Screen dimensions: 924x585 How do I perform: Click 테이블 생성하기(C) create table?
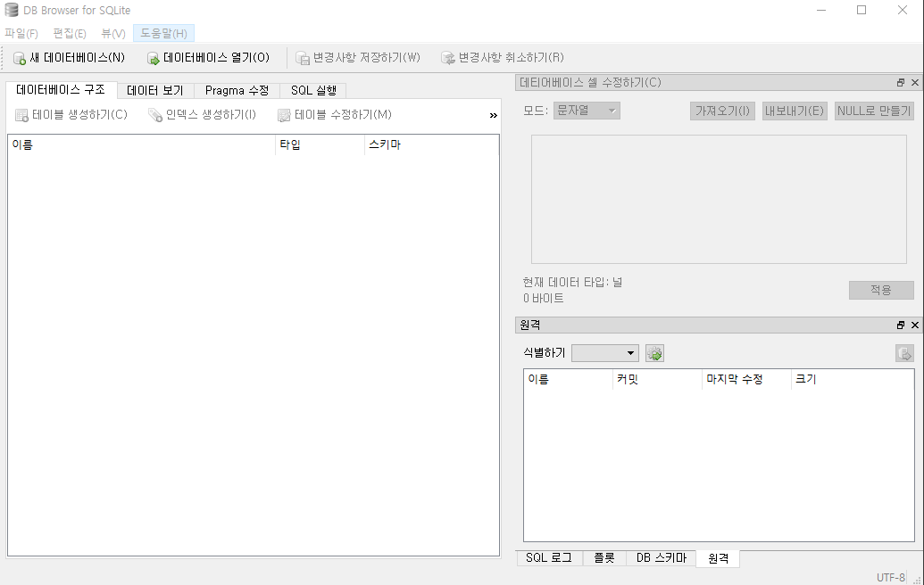pyautogui.click(x=71, y=115)
